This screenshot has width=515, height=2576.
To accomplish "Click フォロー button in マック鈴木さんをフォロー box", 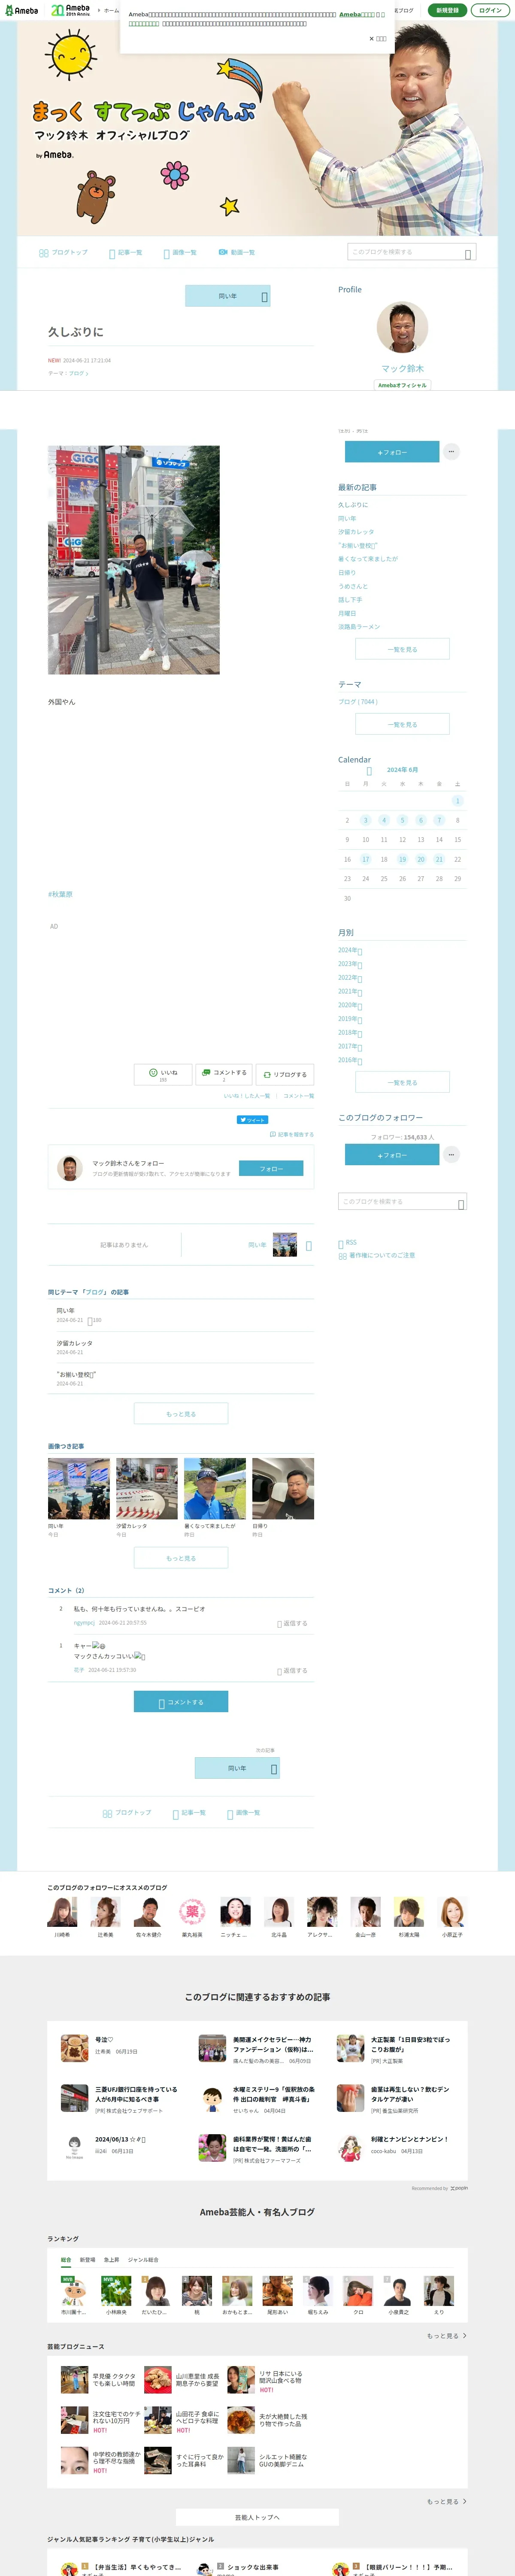I will click(271, 1168).
